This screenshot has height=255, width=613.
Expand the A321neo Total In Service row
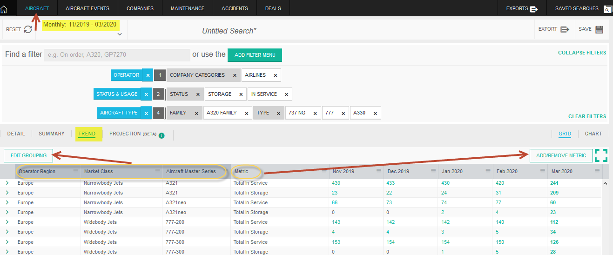point(7,202)
